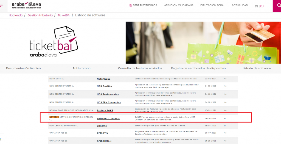Open Sede Electrónica menu
The image size is (281, 144).
coord(145,5)
